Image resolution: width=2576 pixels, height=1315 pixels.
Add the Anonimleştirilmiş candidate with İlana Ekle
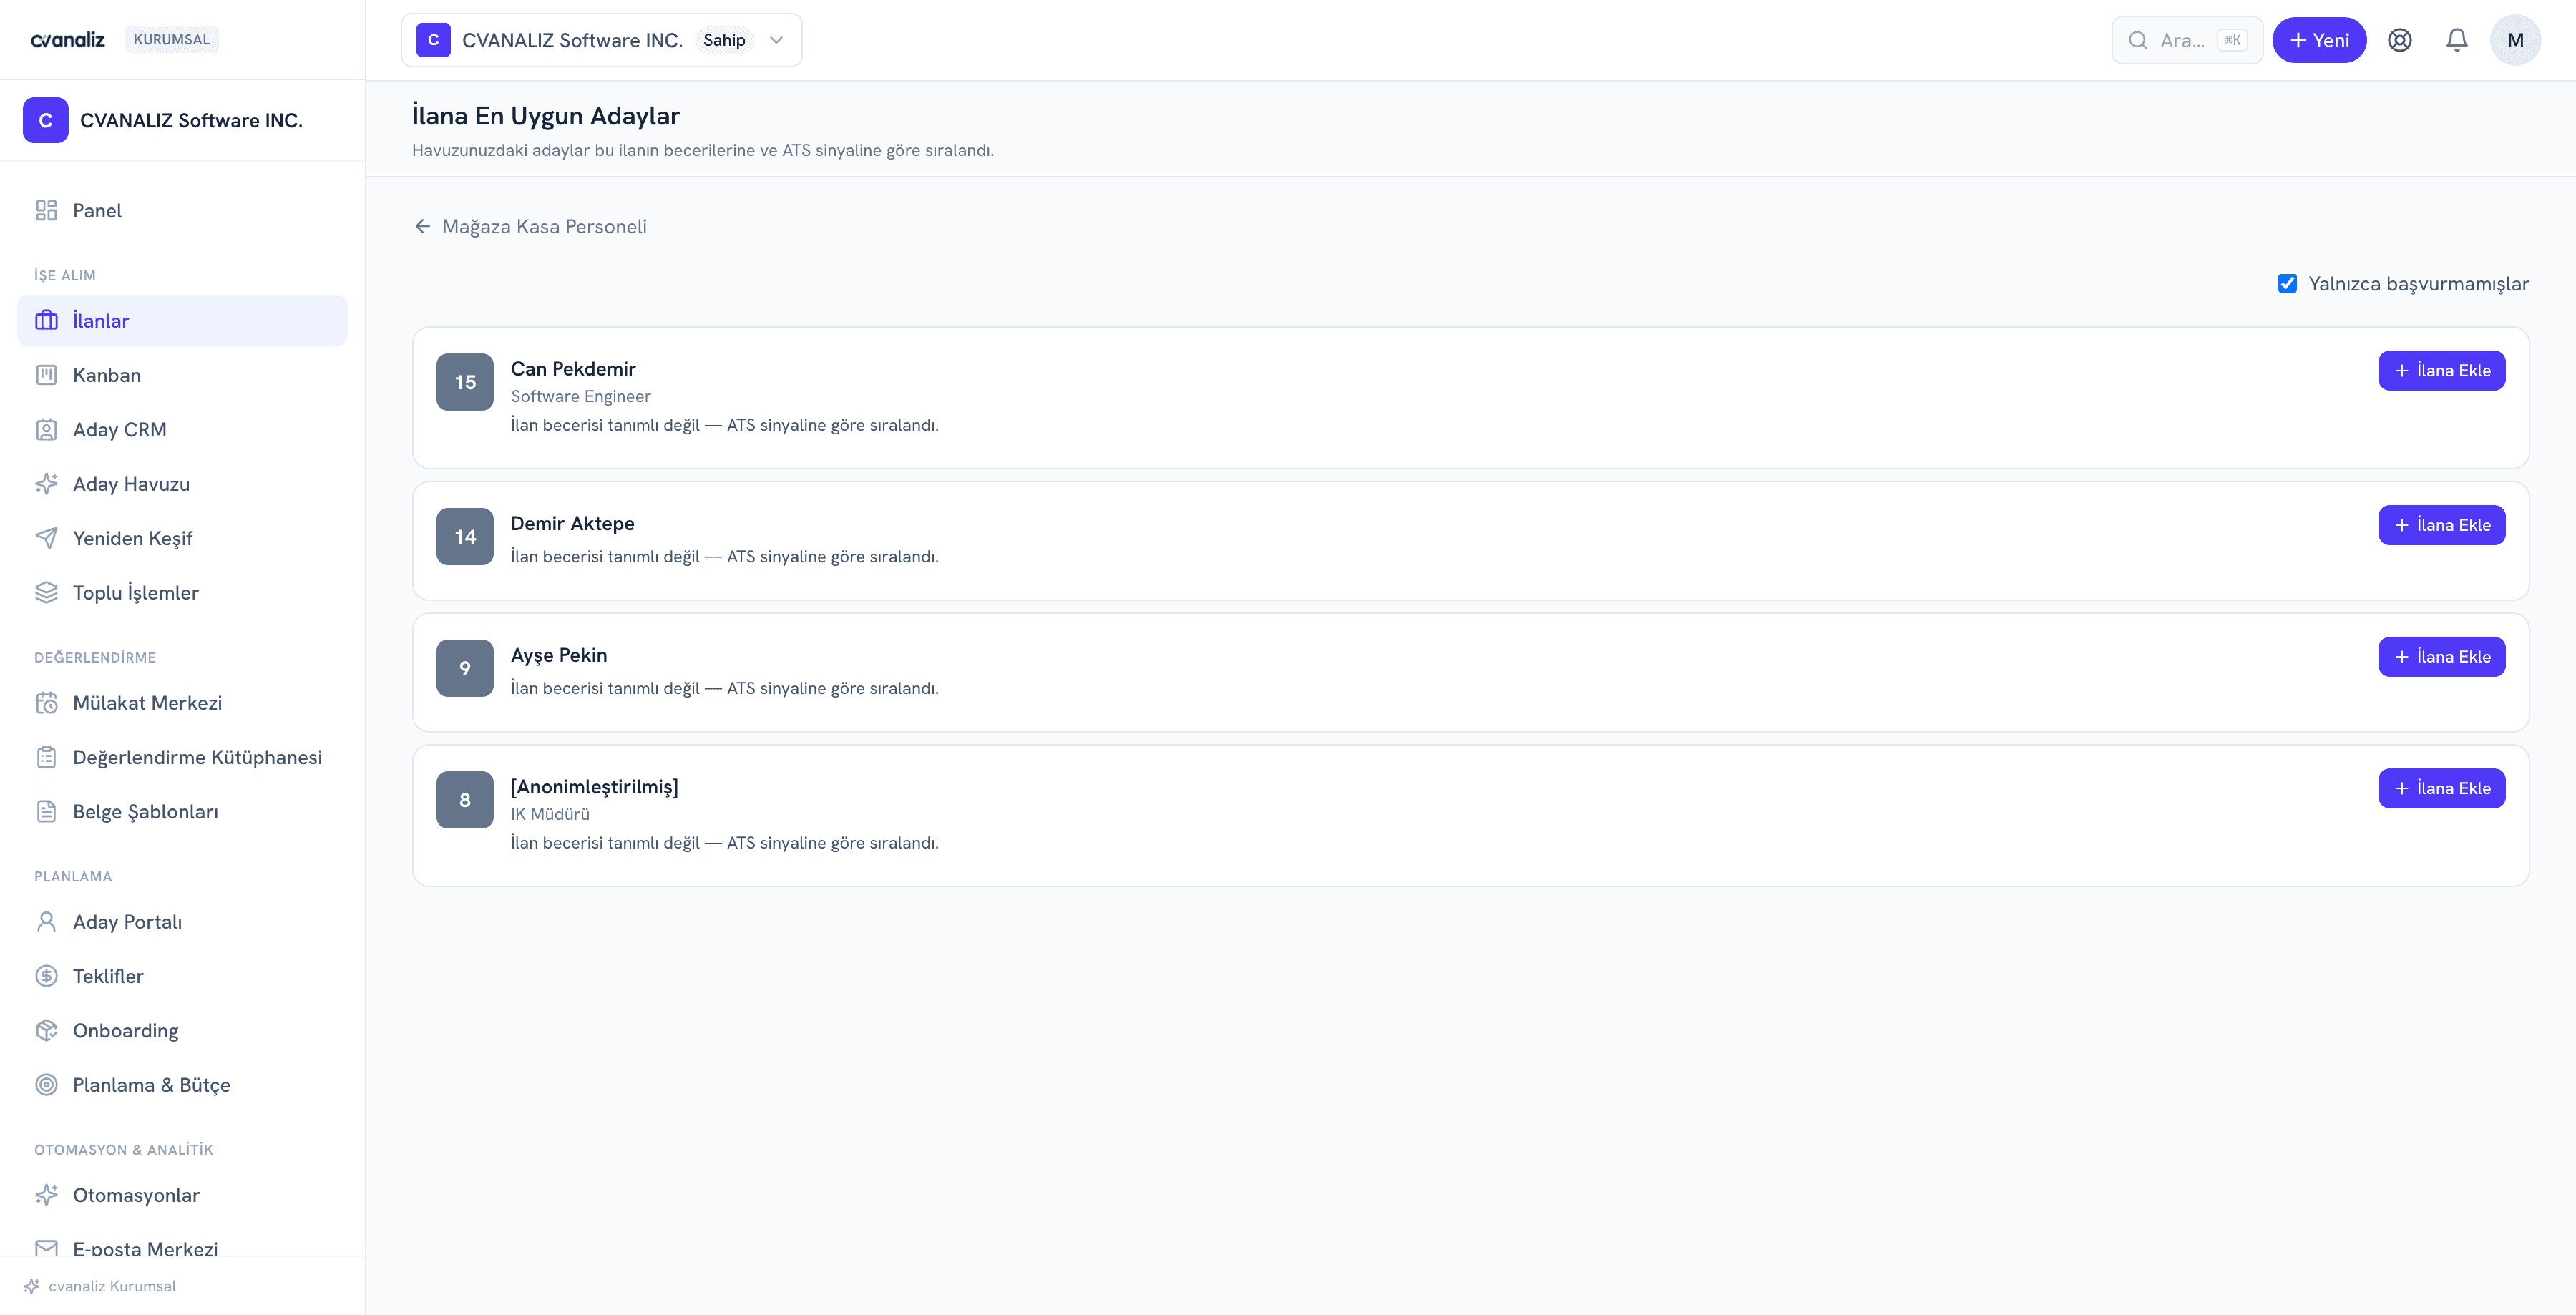[x=2442, y=789]
